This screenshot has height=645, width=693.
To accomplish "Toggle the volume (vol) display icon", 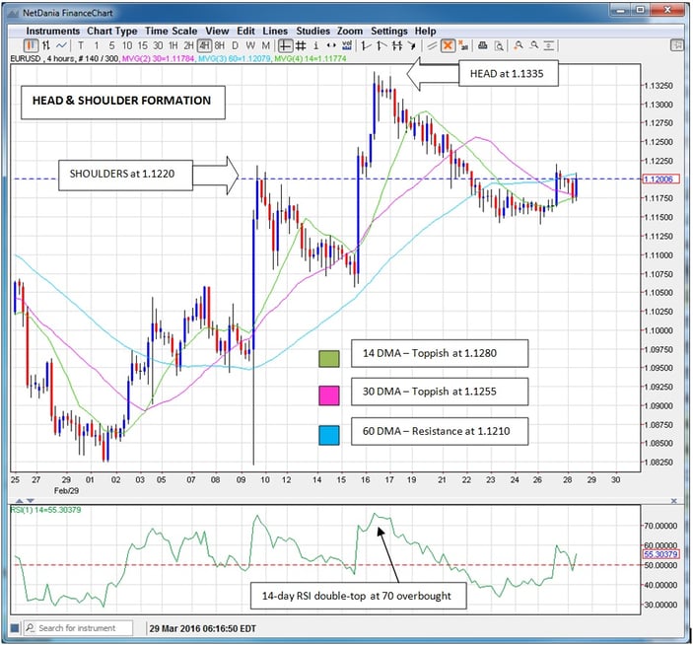I will click(347, 45).
